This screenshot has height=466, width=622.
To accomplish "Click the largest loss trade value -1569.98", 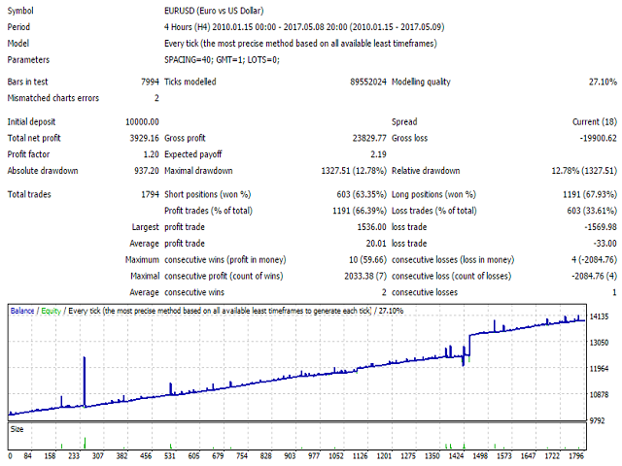I will coord(590,227).
